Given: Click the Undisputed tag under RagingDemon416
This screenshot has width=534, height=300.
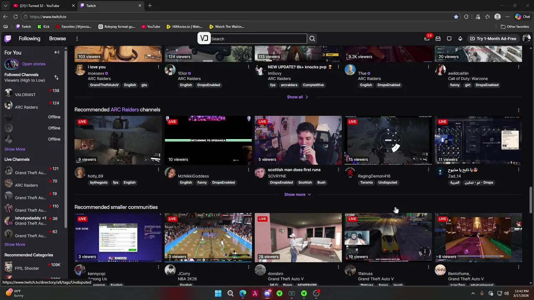Looking at the screenshot, I should coord(388,182).
